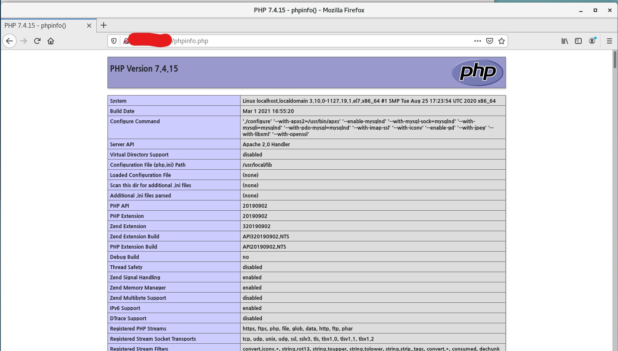
Task: Click Registered Stream Socket Transports label
Action: point(153,339)
